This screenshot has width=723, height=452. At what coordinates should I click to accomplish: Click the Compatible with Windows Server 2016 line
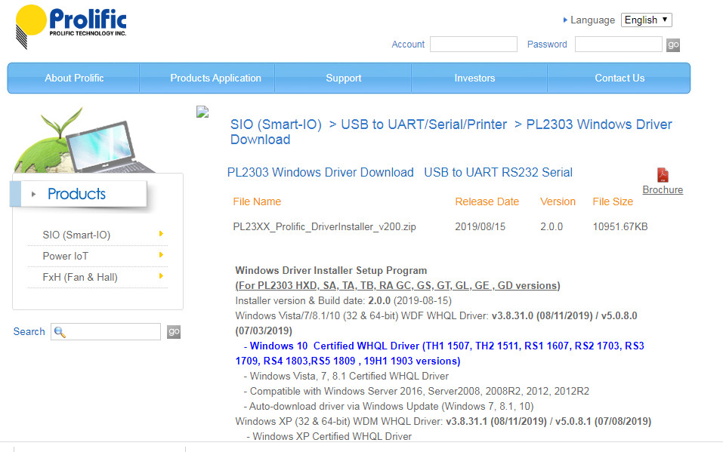[x=416, y=391]
